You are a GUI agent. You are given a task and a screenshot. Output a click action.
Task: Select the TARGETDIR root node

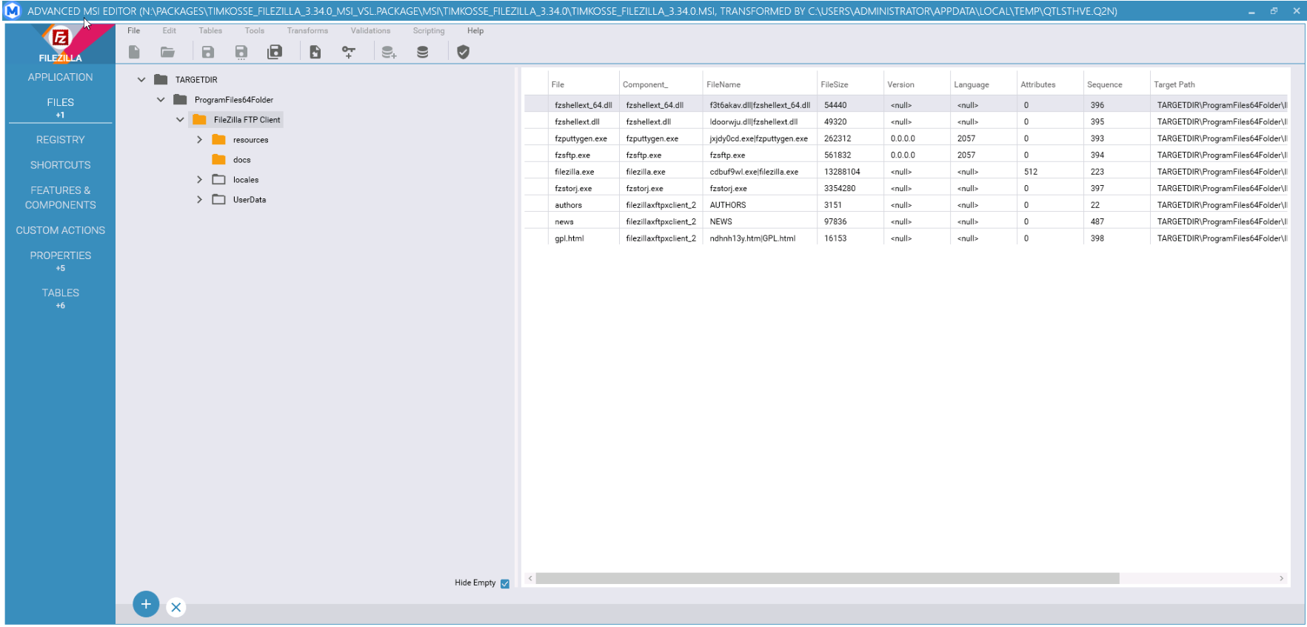tap(186, 80)
